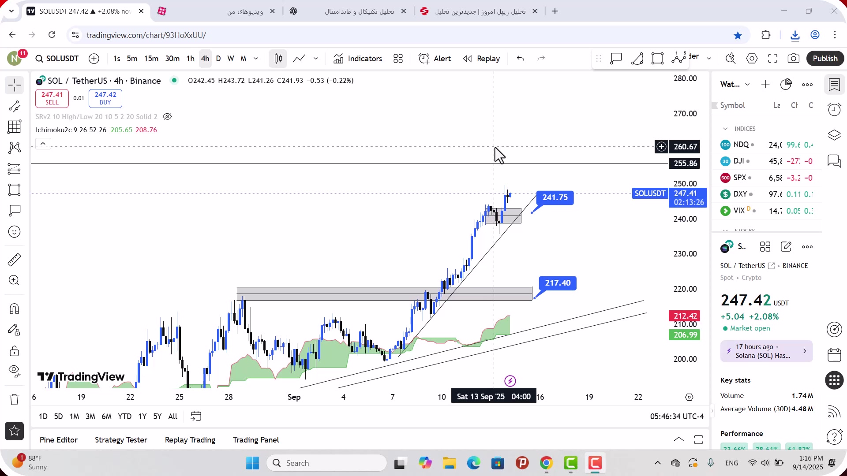Select the 15m timeframe
This screenshot has height=476, width=847.
coord(151,59)
